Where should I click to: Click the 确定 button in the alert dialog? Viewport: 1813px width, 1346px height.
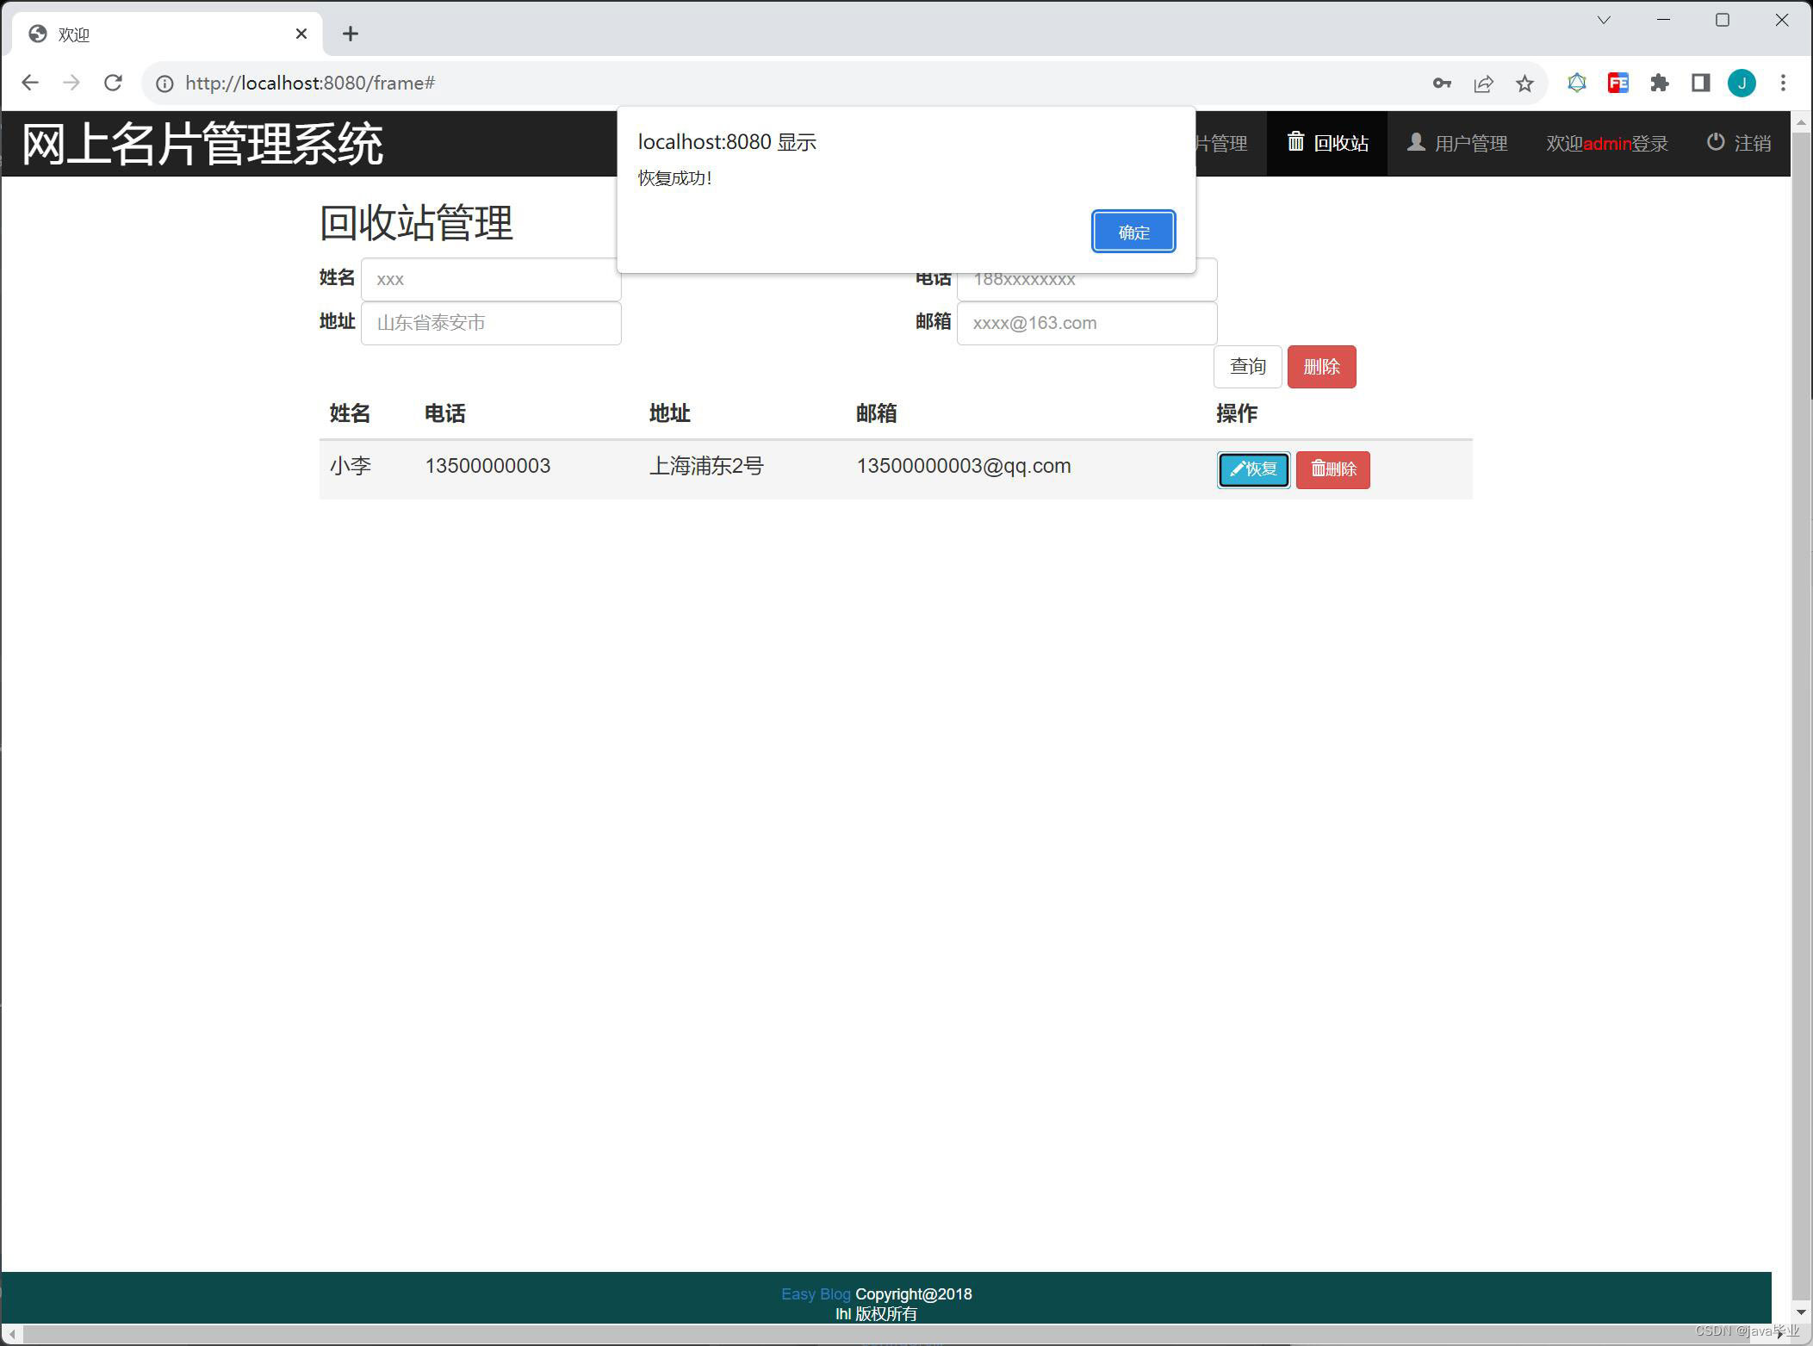point(1133,232)
